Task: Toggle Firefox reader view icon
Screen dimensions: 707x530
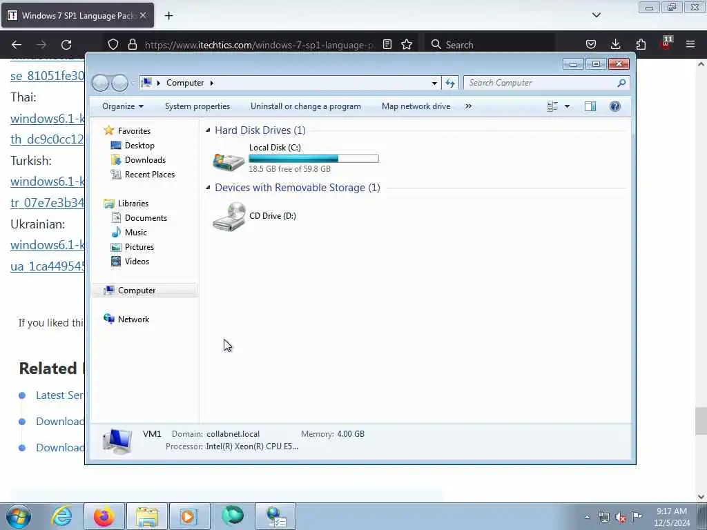Action: click(387, 45)
